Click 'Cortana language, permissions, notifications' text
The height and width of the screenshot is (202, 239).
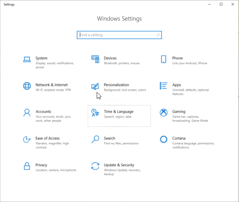193,145
